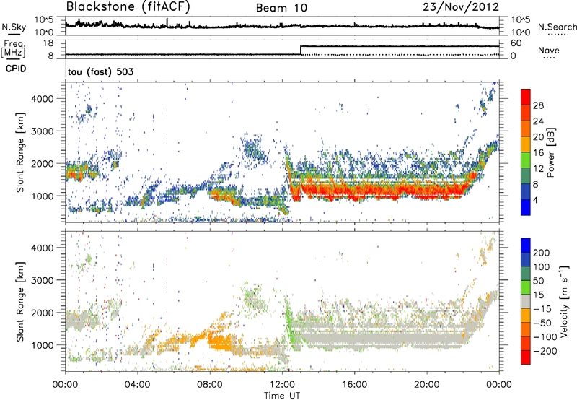This screenshot has height=400, width=577.
Task: Click the 'Beam 10' label
Action: tap(281, 8)
